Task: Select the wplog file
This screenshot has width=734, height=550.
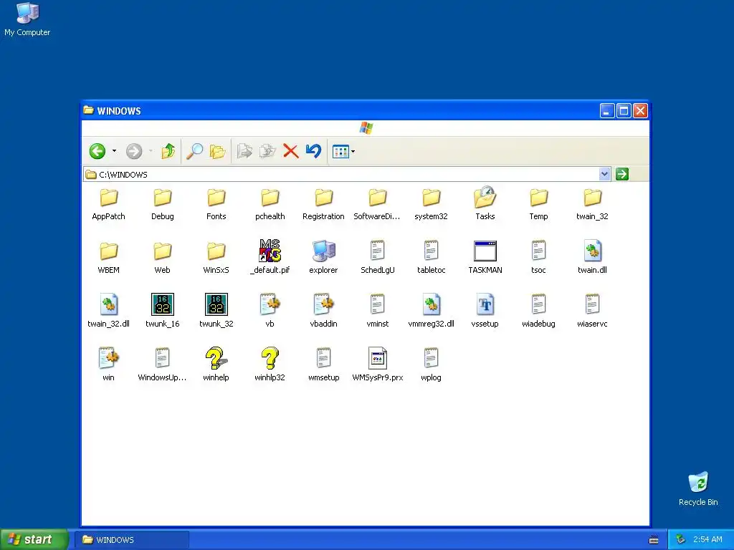Action: tap(431, 365)
